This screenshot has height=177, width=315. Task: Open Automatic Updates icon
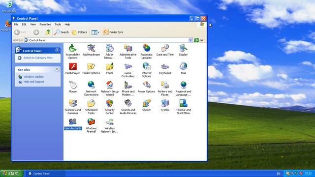click(x=147, y=52)
